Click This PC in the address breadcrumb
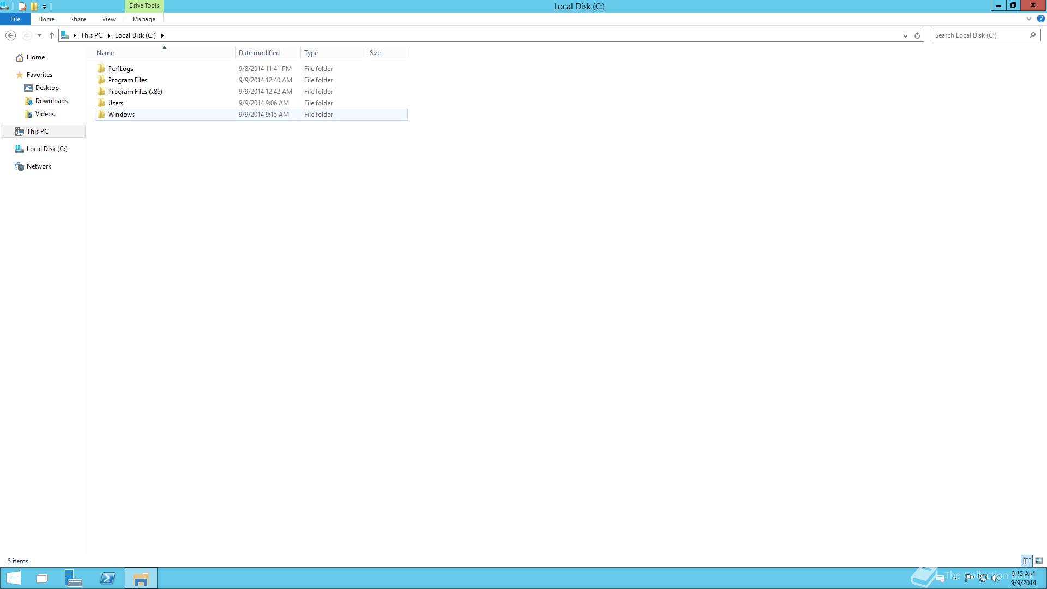Image resolution: width=1047 pixels, height=589 pixels. [x=91, y=35]
